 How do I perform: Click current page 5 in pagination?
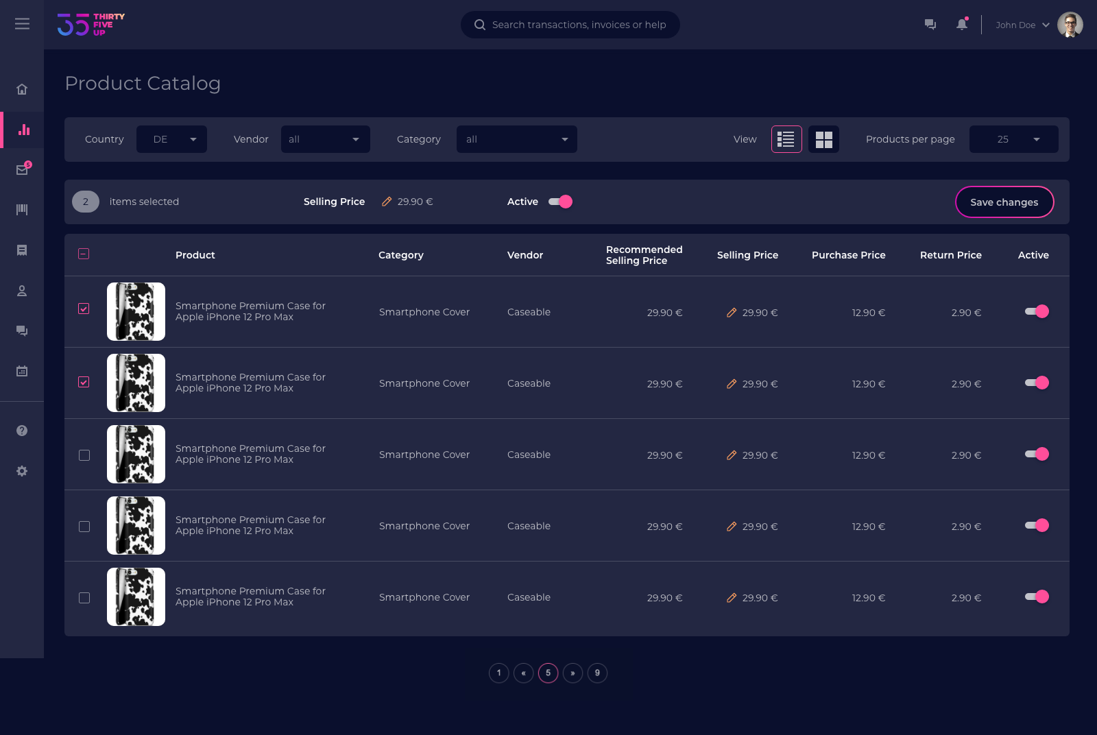pyautogui.click(x=548, y=673)
